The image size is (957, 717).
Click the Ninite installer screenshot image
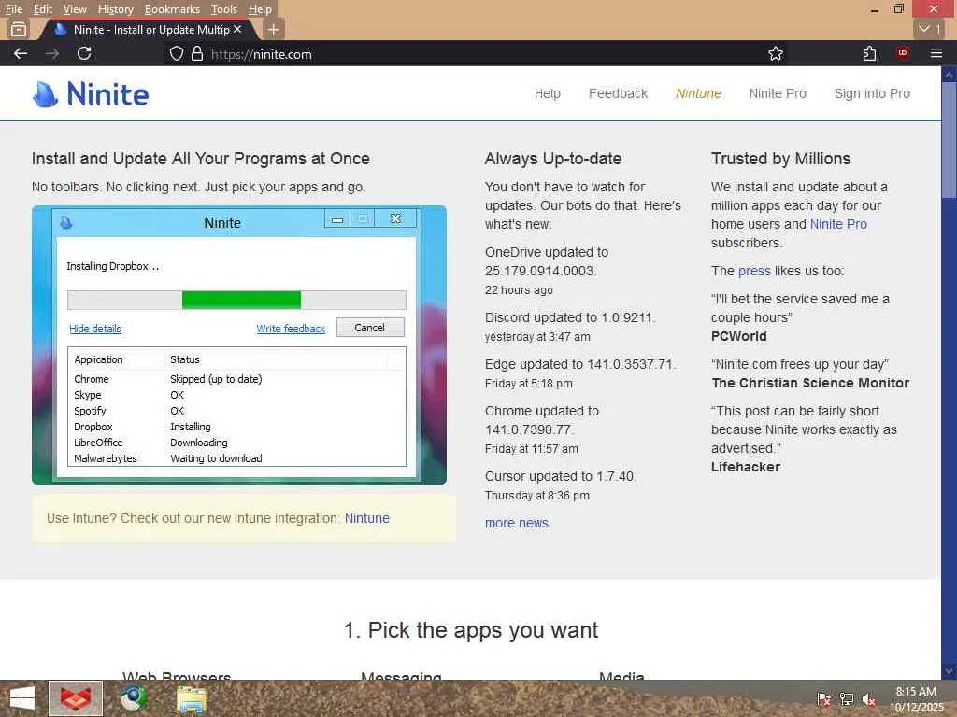tap(239, 345)
